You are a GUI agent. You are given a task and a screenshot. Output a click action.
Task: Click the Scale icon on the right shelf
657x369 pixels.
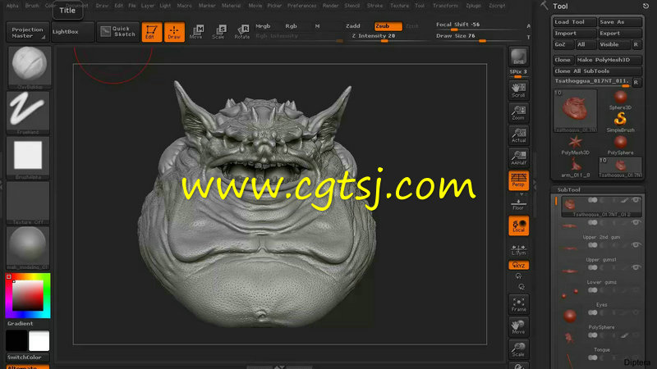[x=519, y=349]
